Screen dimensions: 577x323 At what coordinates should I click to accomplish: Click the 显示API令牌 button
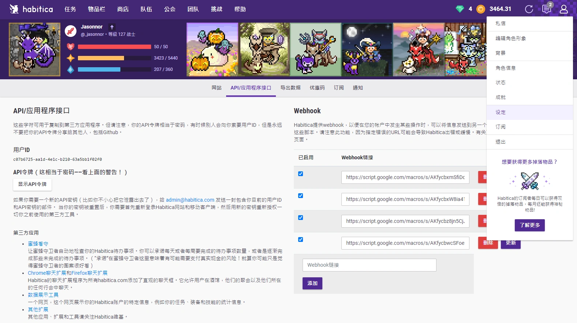click(32, 184)
